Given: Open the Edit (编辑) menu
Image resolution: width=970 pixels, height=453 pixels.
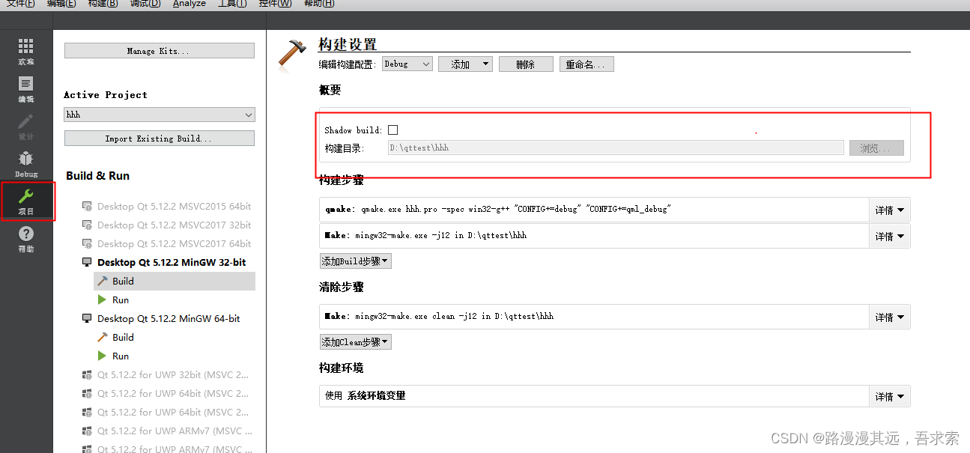Looking at the screenshot, I should 61,4.
